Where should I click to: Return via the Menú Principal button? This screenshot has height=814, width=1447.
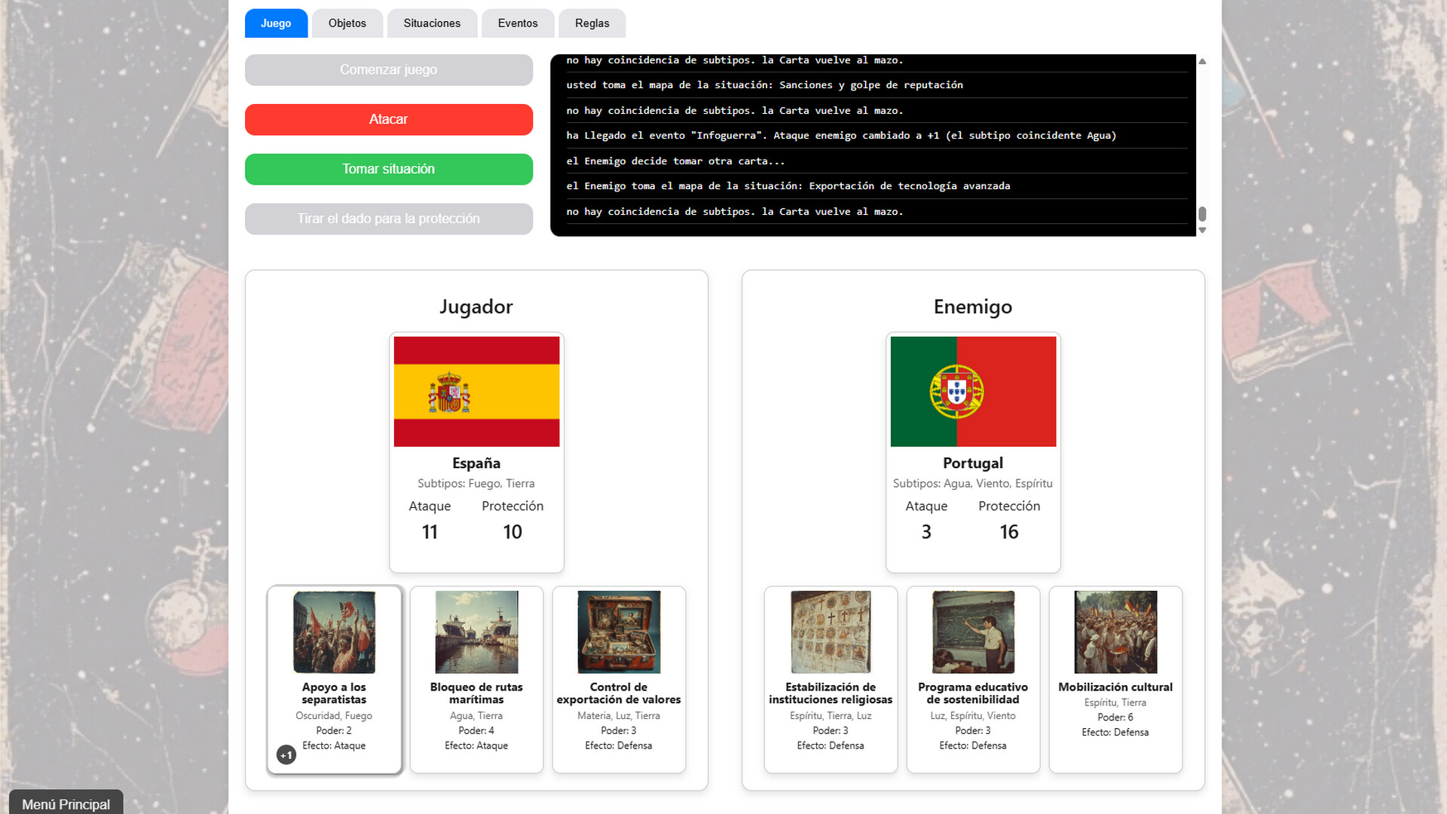click(66, 803)
